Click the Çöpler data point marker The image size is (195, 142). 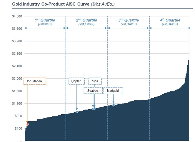click(x=77, y=112)
